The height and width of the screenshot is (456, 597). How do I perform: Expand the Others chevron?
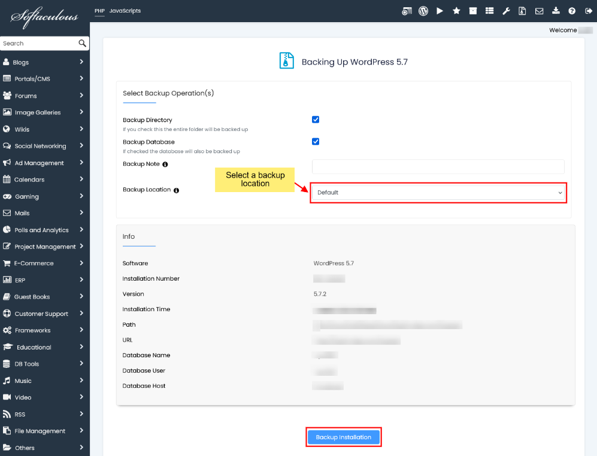click(x=81, y=447)
